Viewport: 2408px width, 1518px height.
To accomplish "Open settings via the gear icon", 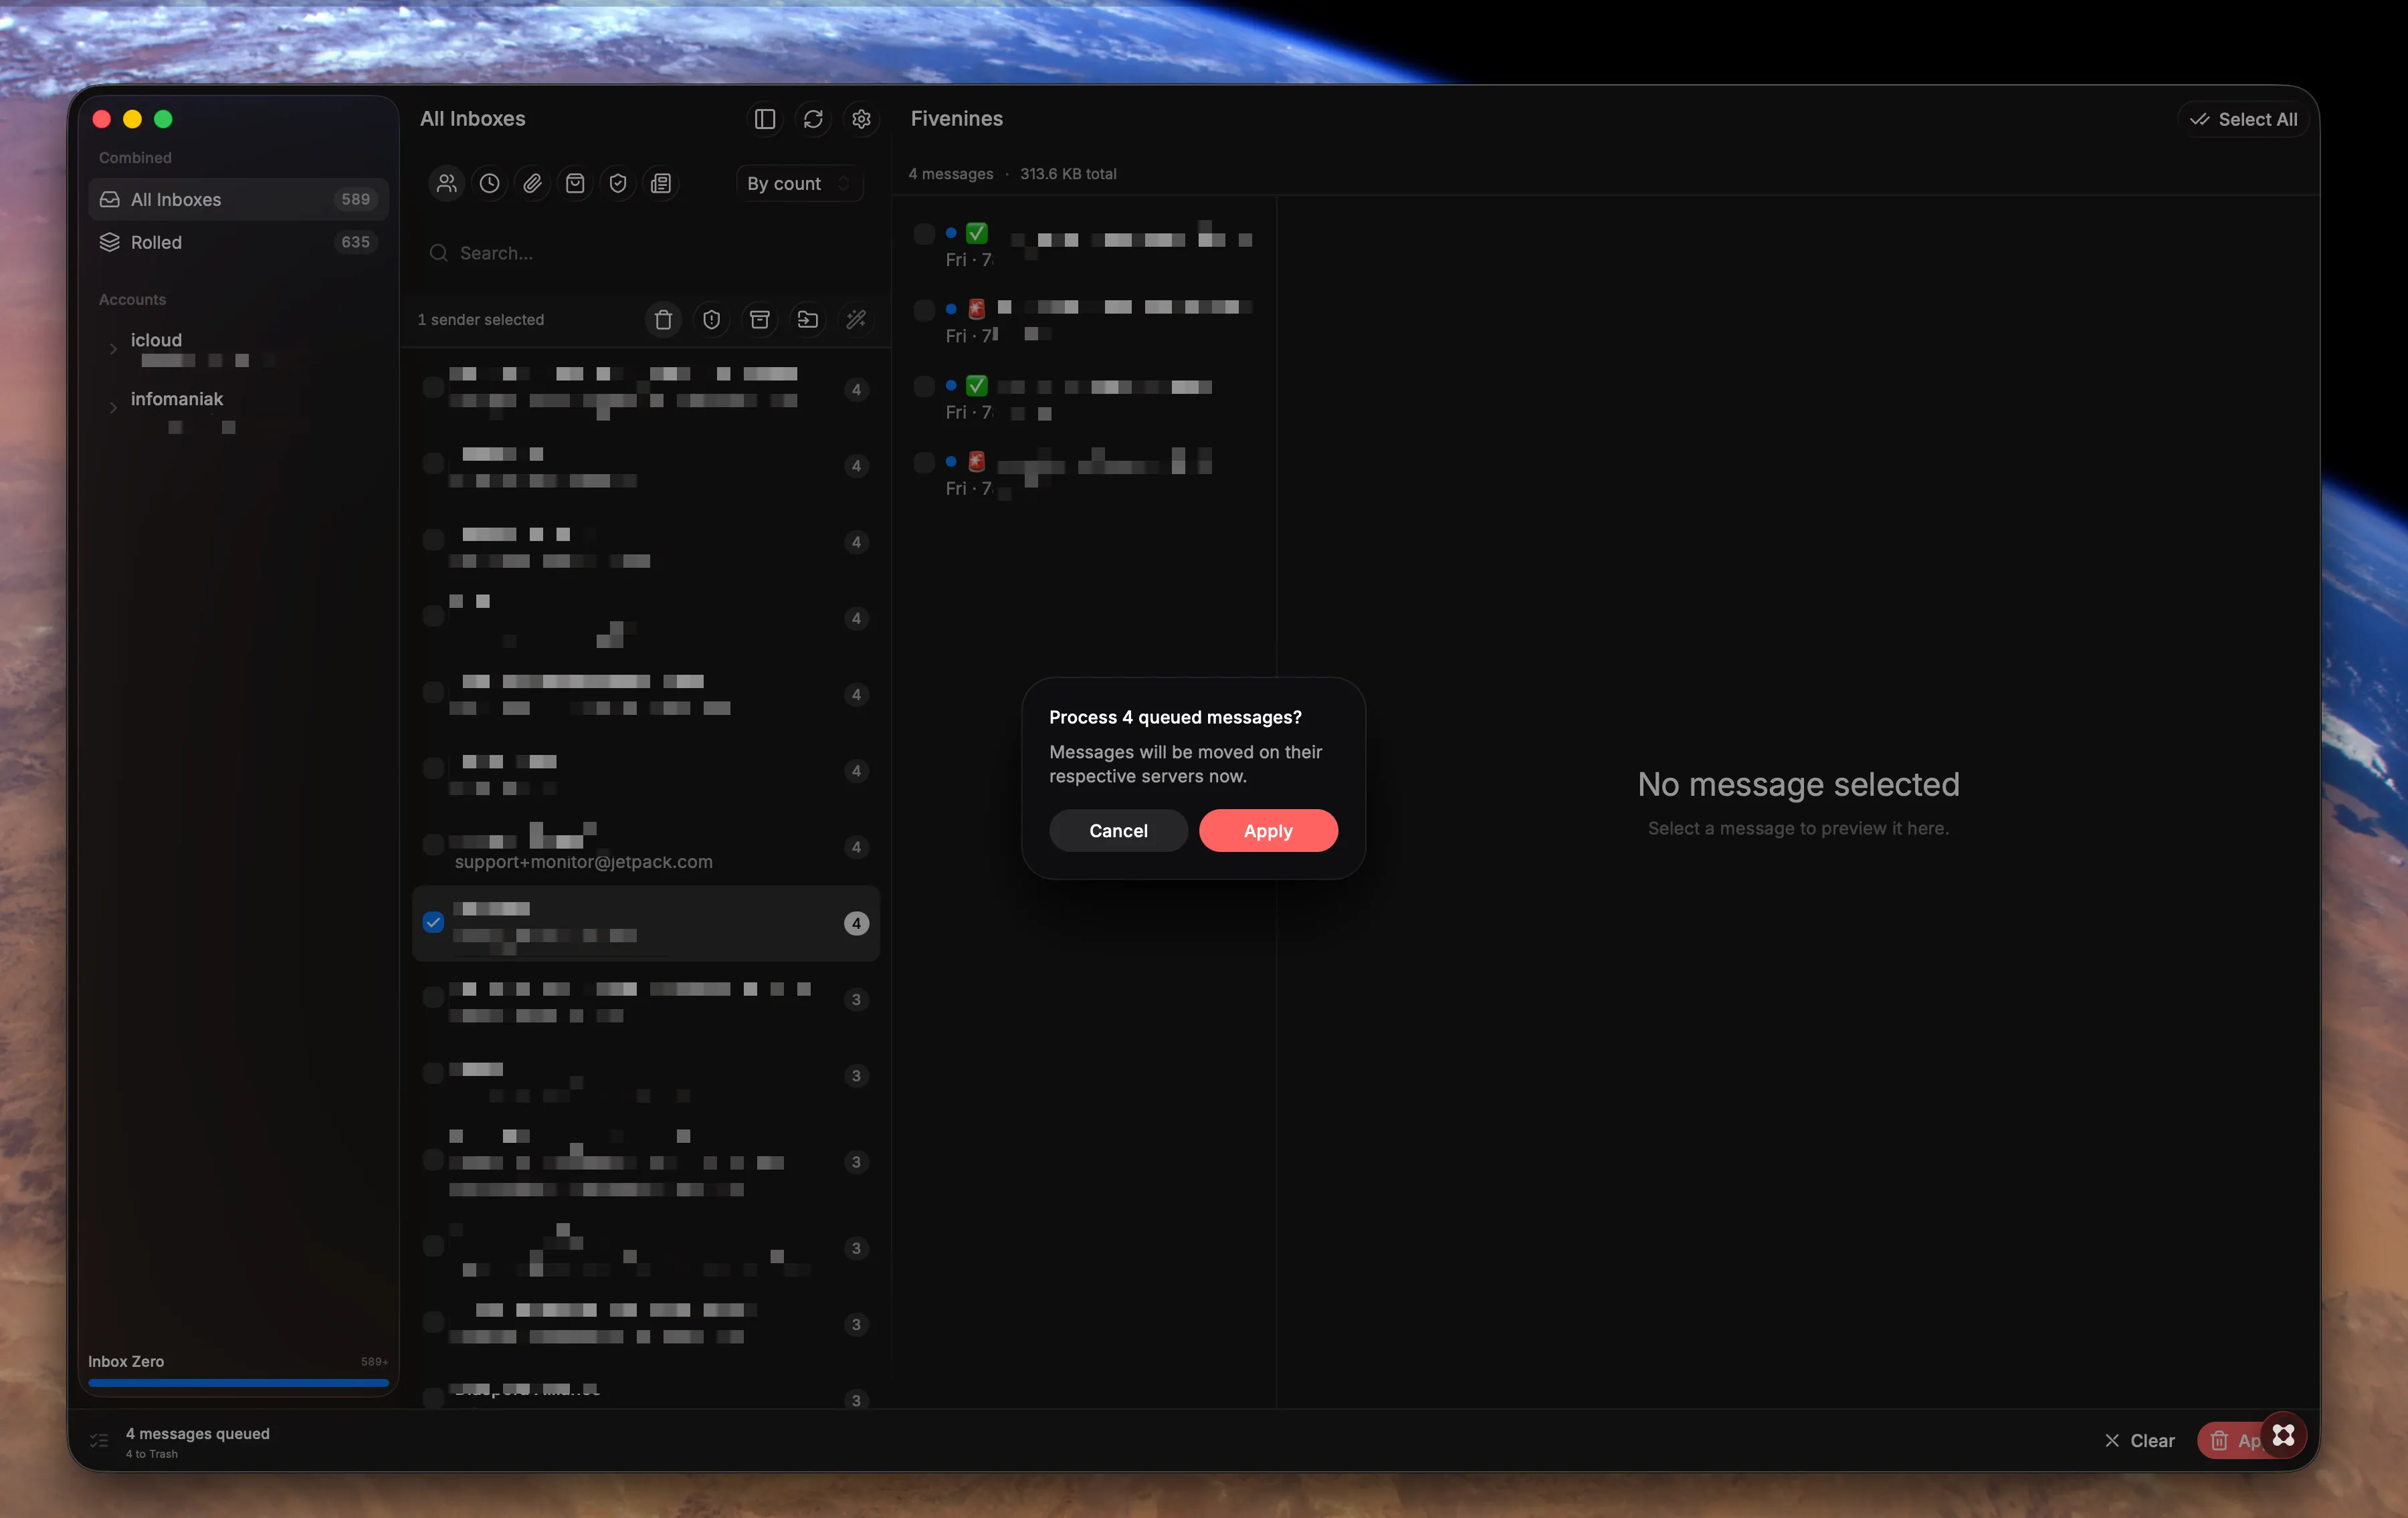I will 861,119.
